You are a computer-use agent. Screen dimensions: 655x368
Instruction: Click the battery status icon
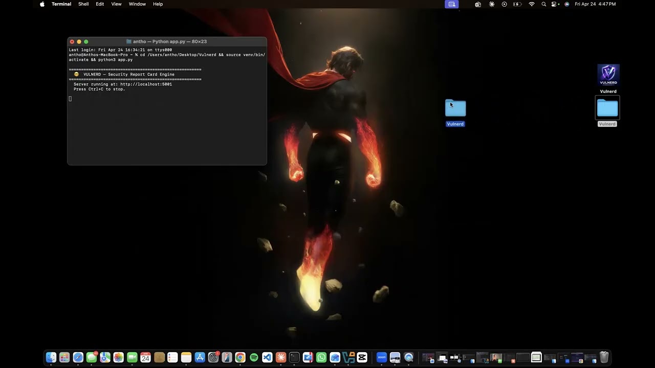pos(517,4)
